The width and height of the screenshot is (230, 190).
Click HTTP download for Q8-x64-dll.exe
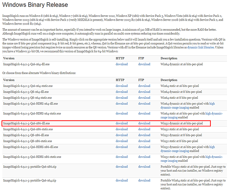(x=122, y=92)
